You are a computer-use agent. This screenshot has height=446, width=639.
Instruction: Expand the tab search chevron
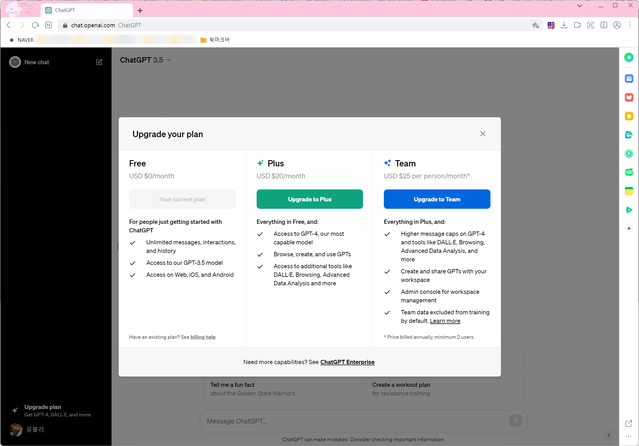tap(579, 6)
